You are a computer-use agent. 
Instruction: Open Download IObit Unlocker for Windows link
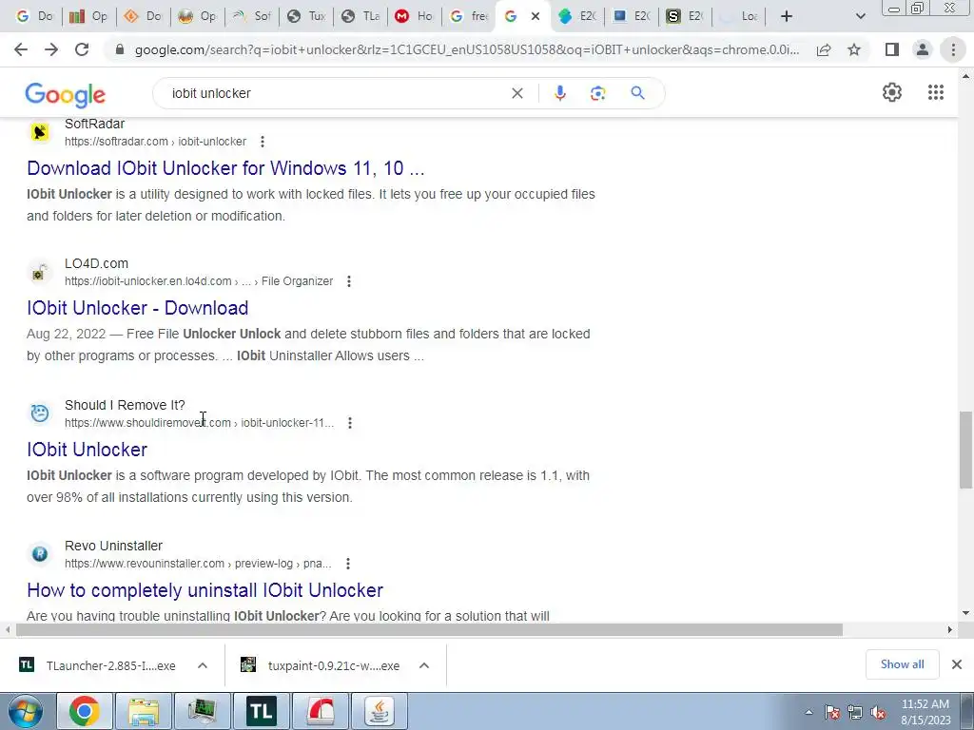[225, 168]
